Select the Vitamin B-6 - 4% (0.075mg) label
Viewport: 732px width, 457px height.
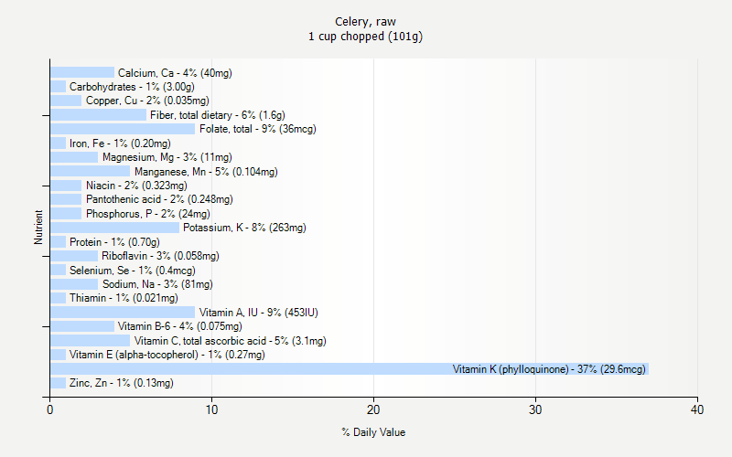[x=179, y=326]
